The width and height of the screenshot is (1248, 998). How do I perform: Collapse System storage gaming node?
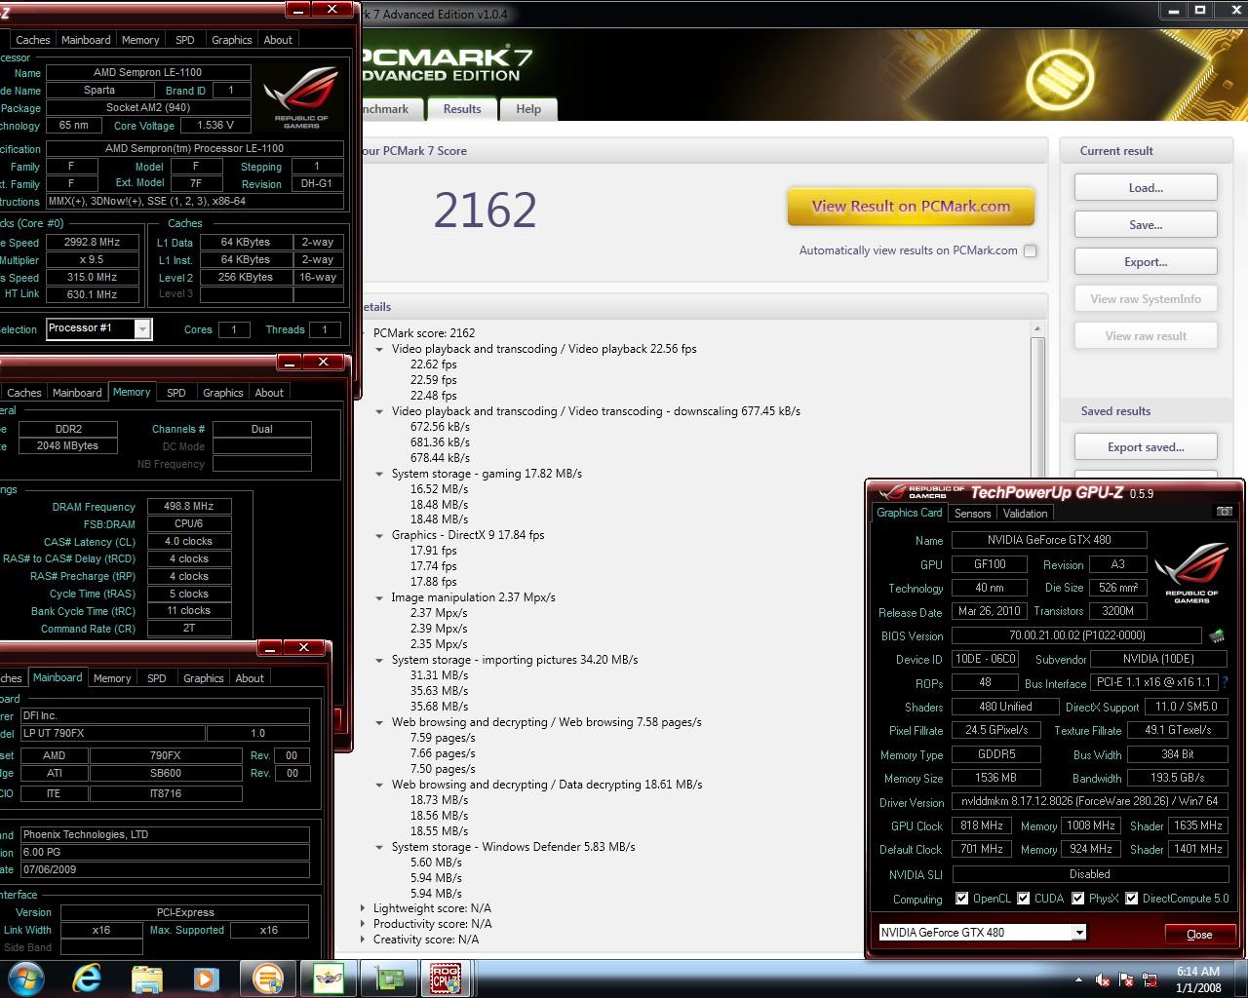[x=379, y=474]
